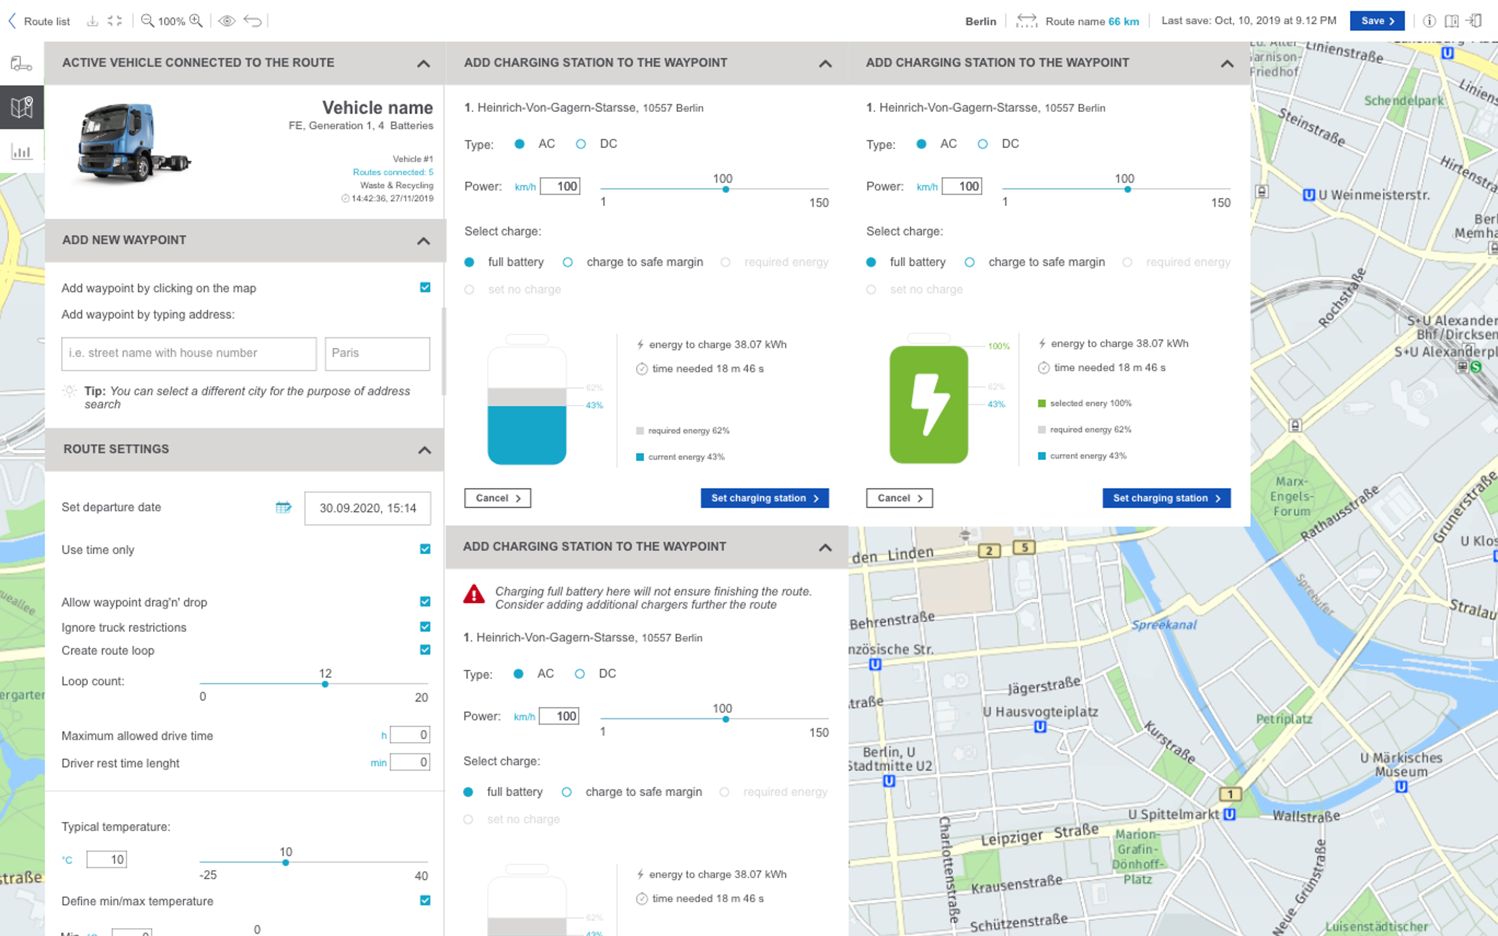Undo with the curved back arrow icon
The width and height of the screenshot is (1498, 936).
coord(253,21)
